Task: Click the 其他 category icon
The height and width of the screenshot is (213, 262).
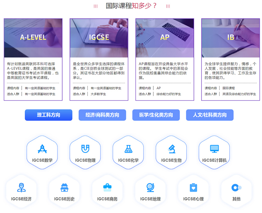Action: (236, 187)
